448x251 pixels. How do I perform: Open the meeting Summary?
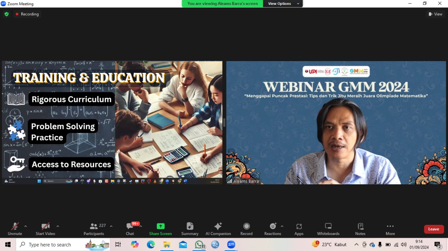(190, 229)
